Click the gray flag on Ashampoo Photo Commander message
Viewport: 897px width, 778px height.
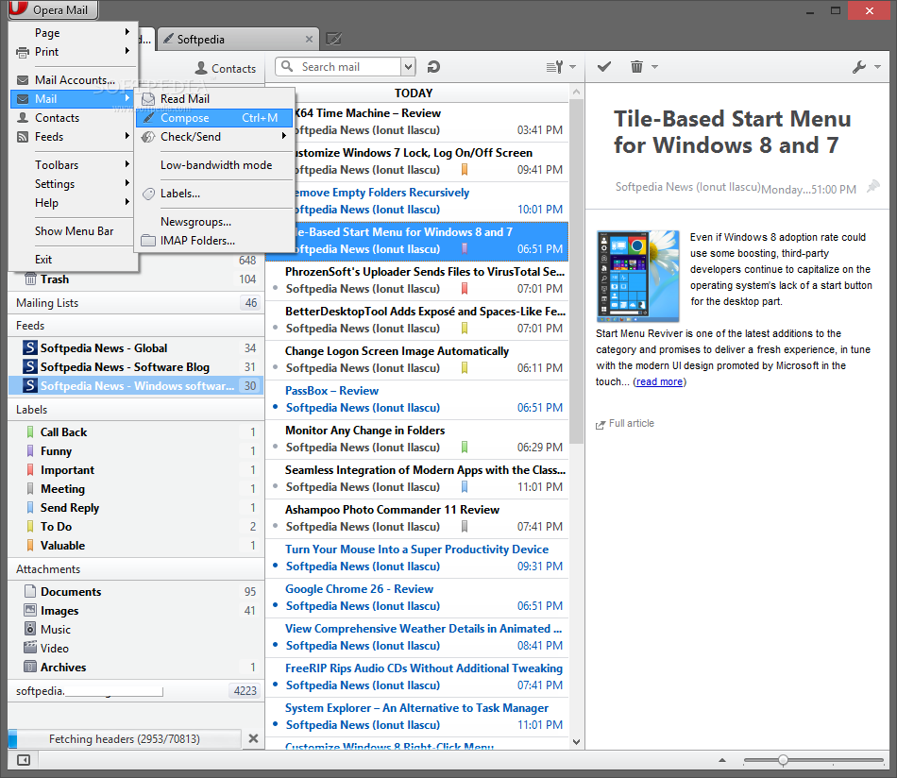click(465, 526)
